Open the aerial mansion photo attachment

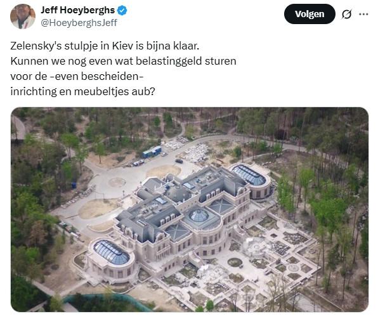coord(190,209)
